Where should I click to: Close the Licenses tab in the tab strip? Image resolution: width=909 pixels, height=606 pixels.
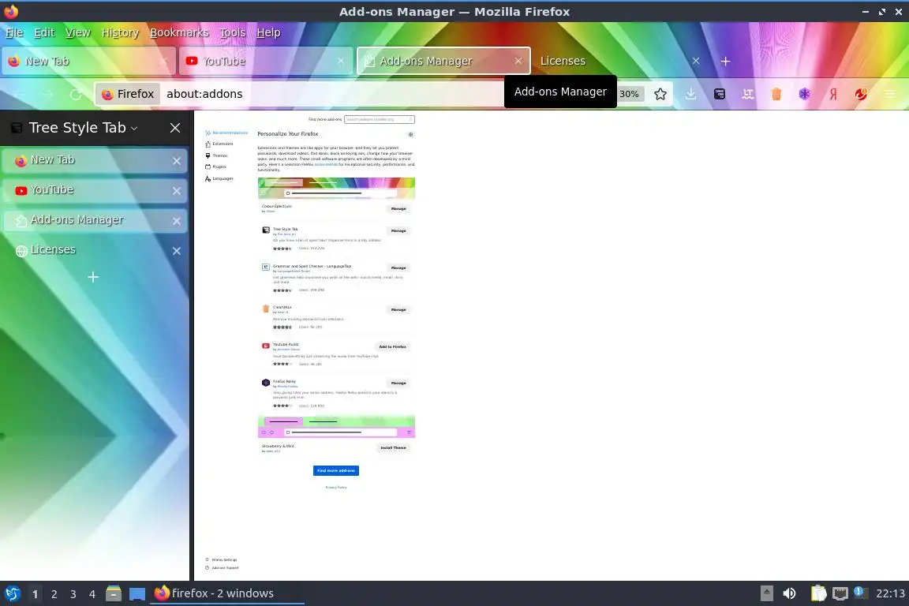click(696, 61)
